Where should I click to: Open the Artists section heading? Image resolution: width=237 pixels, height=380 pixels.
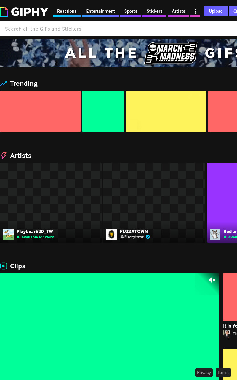click(21, 156)
